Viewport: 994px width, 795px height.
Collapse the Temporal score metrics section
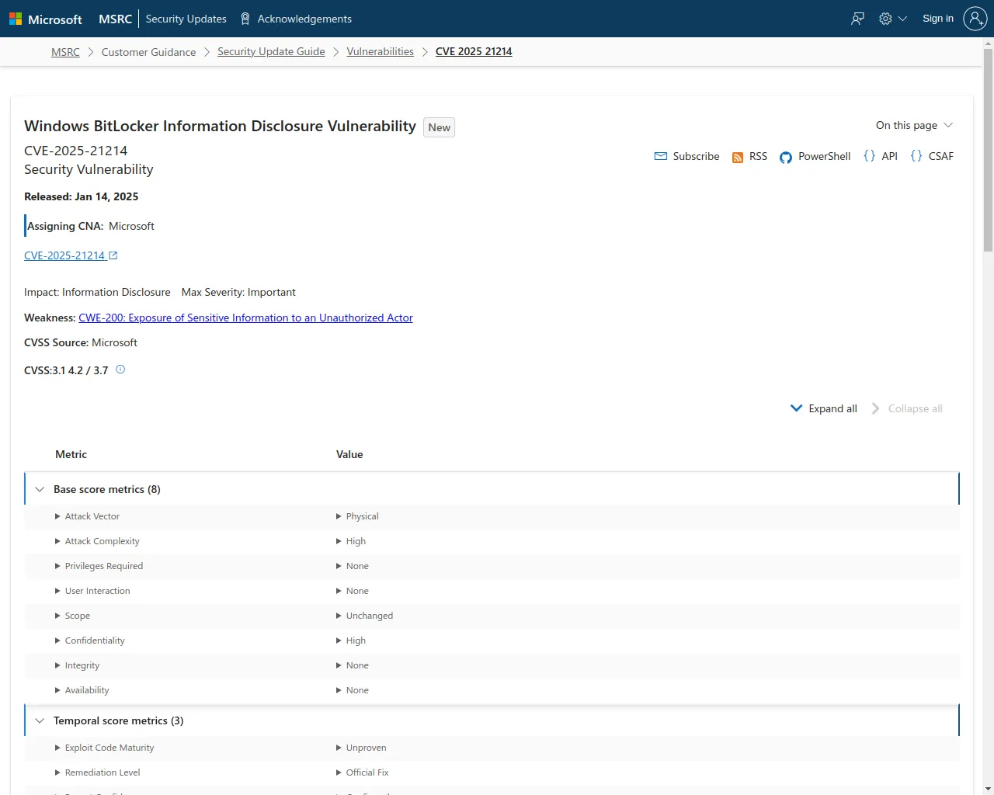[x=40, y=720]
